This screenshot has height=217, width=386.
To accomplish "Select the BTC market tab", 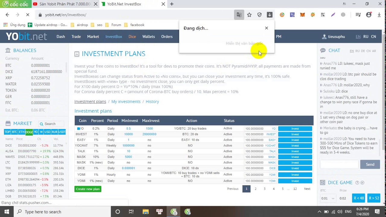I will pos(14,132).
